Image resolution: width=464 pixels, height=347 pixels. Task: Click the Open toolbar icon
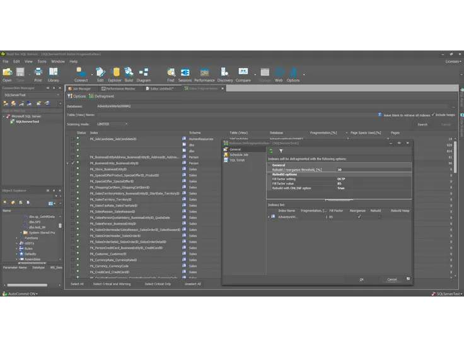(7, 72)
